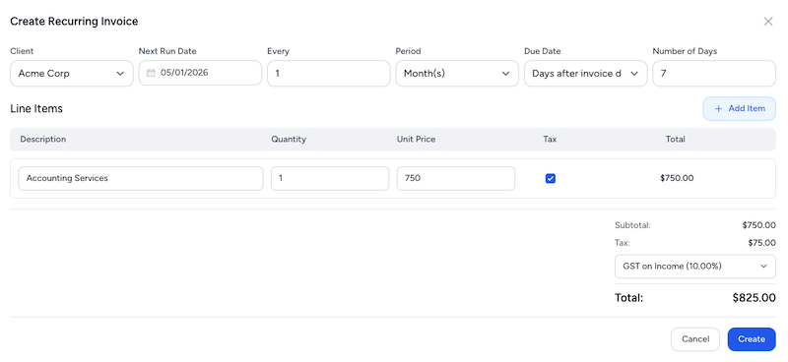Image resolution: width=788 pixels, height=362 pixels.
Task: Click the calendar icon in Next Run Date
Action: pos(151,74)
